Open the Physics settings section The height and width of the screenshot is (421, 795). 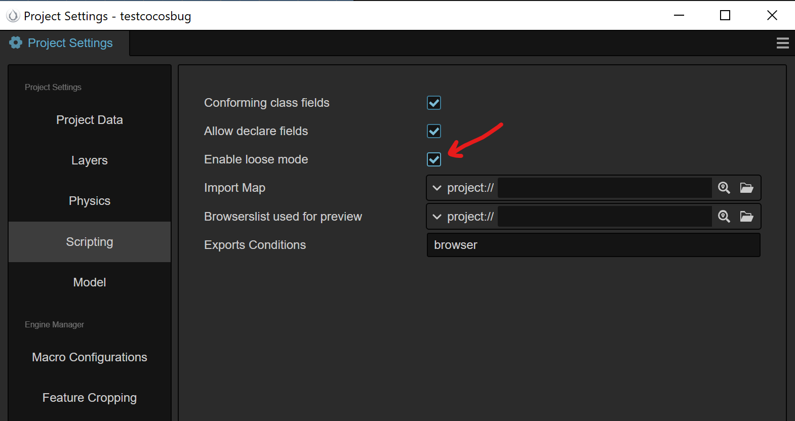[x=90, y=201]
